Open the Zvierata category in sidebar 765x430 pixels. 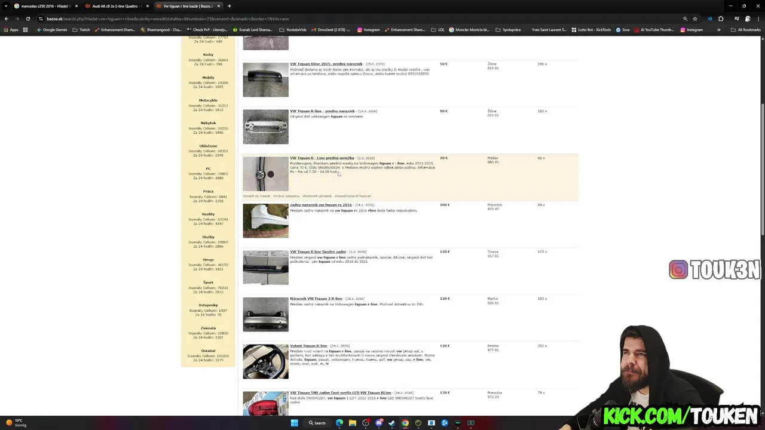(208, 328)
